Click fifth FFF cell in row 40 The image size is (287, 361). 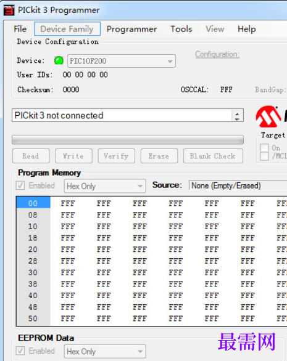tap(212, 296)
